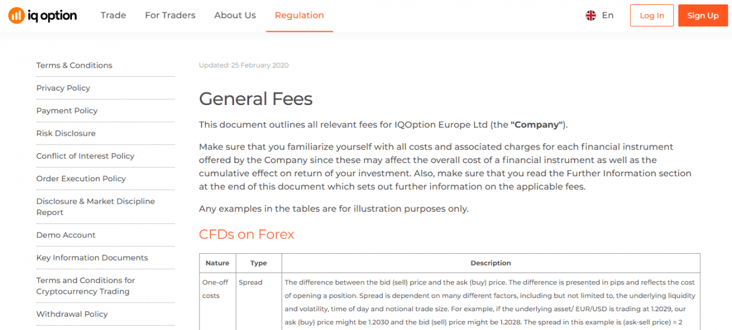
Task: Click the IQ Option logo icon
Action: [x=16, y=16]
